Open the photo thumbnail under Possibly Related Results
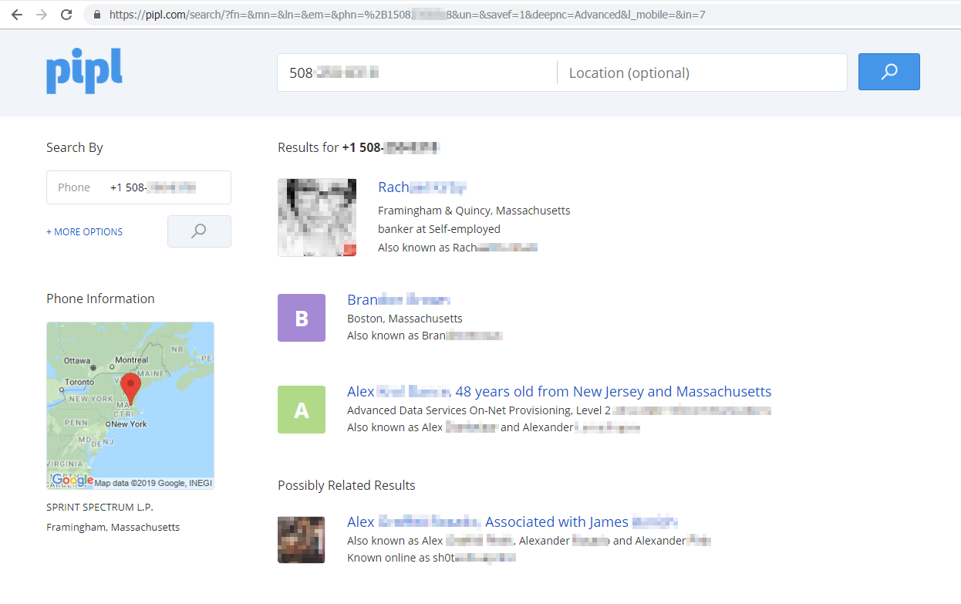 tap(302, 540)
